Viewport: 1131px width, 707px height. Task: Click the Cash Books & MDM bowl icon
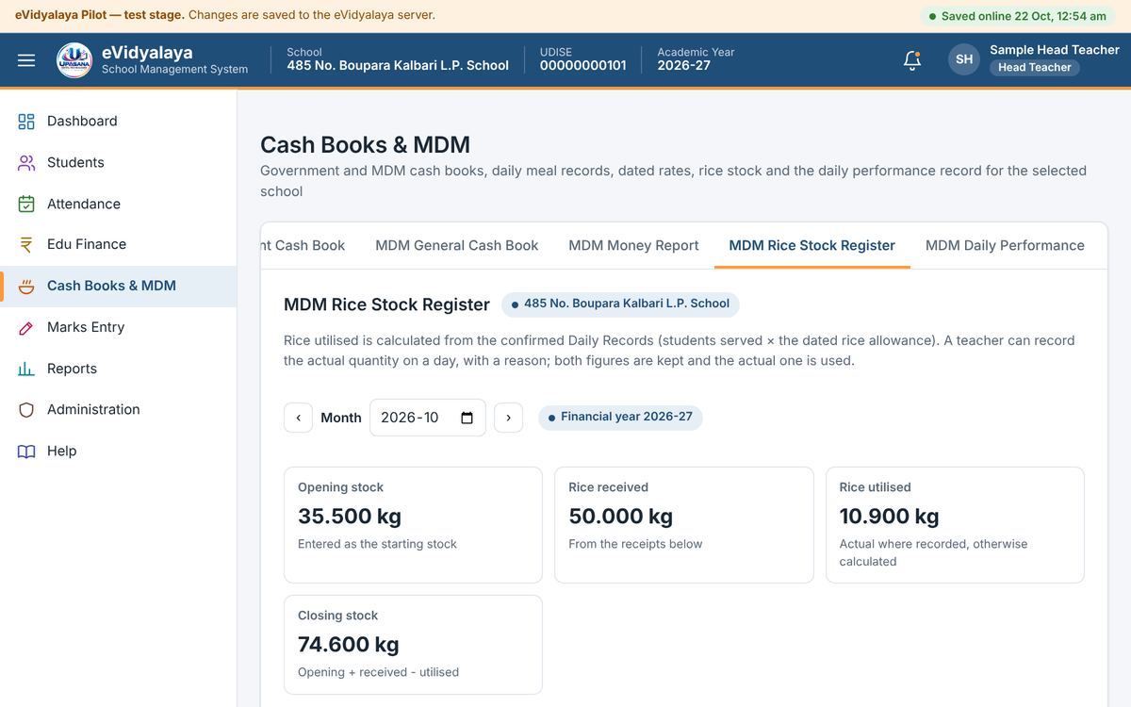tap(26, 287)
